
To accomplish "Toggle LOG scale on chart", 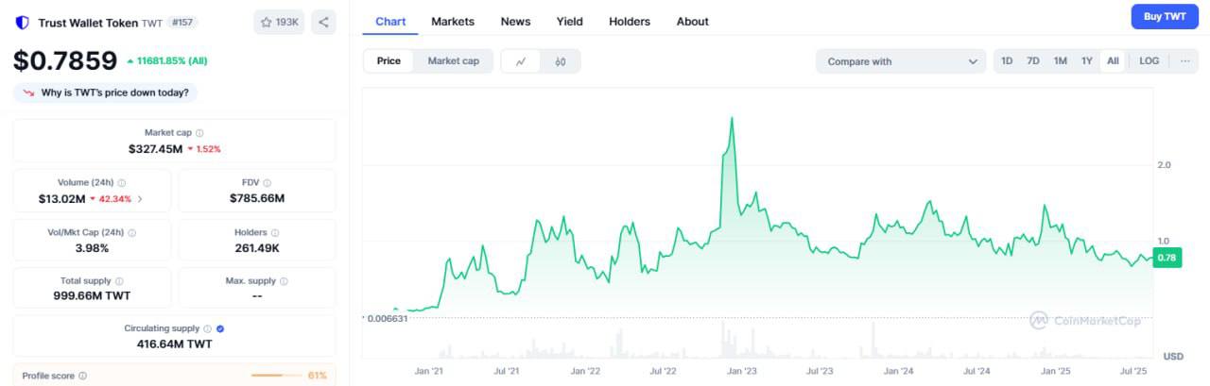I will tap(1149, 61).
